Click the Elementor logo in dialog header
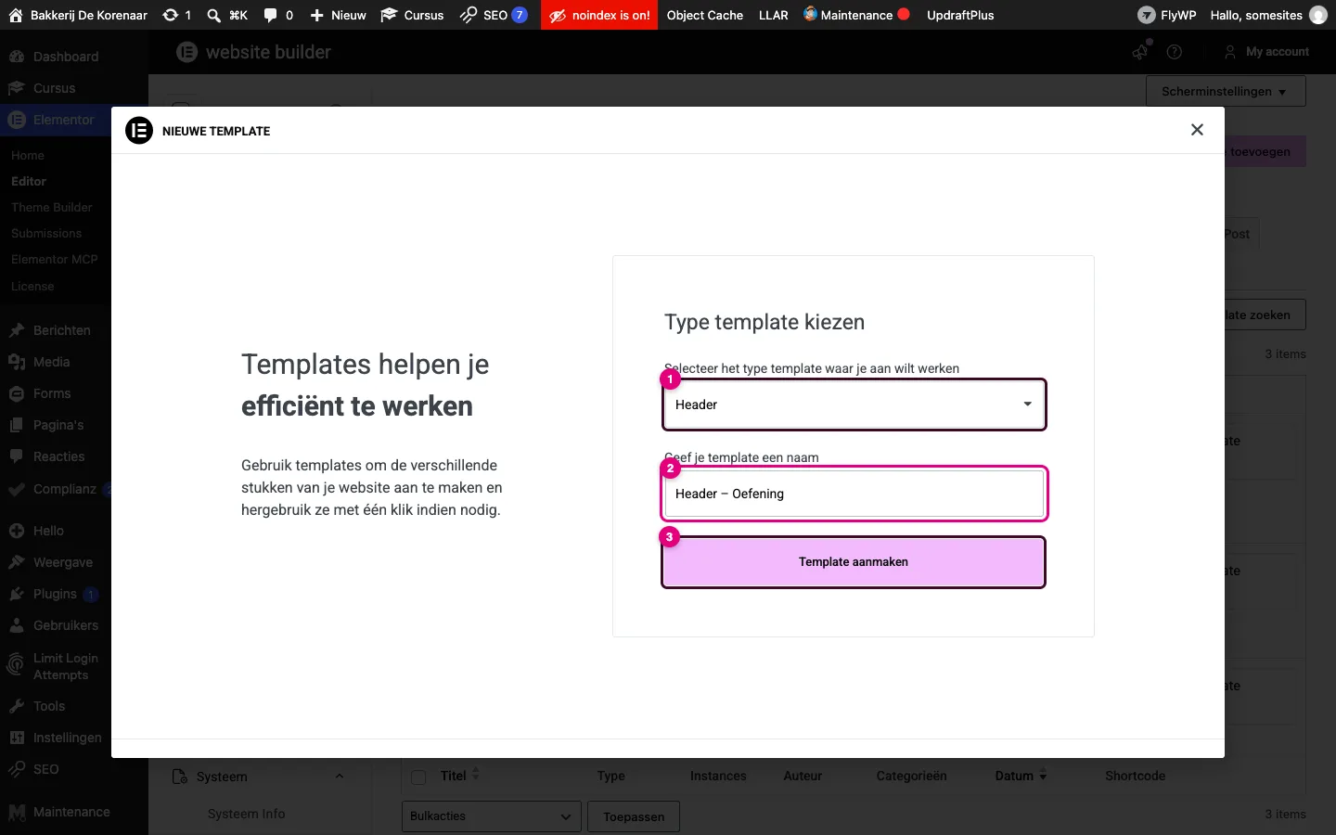1336x835 pixels. point(138,131)
